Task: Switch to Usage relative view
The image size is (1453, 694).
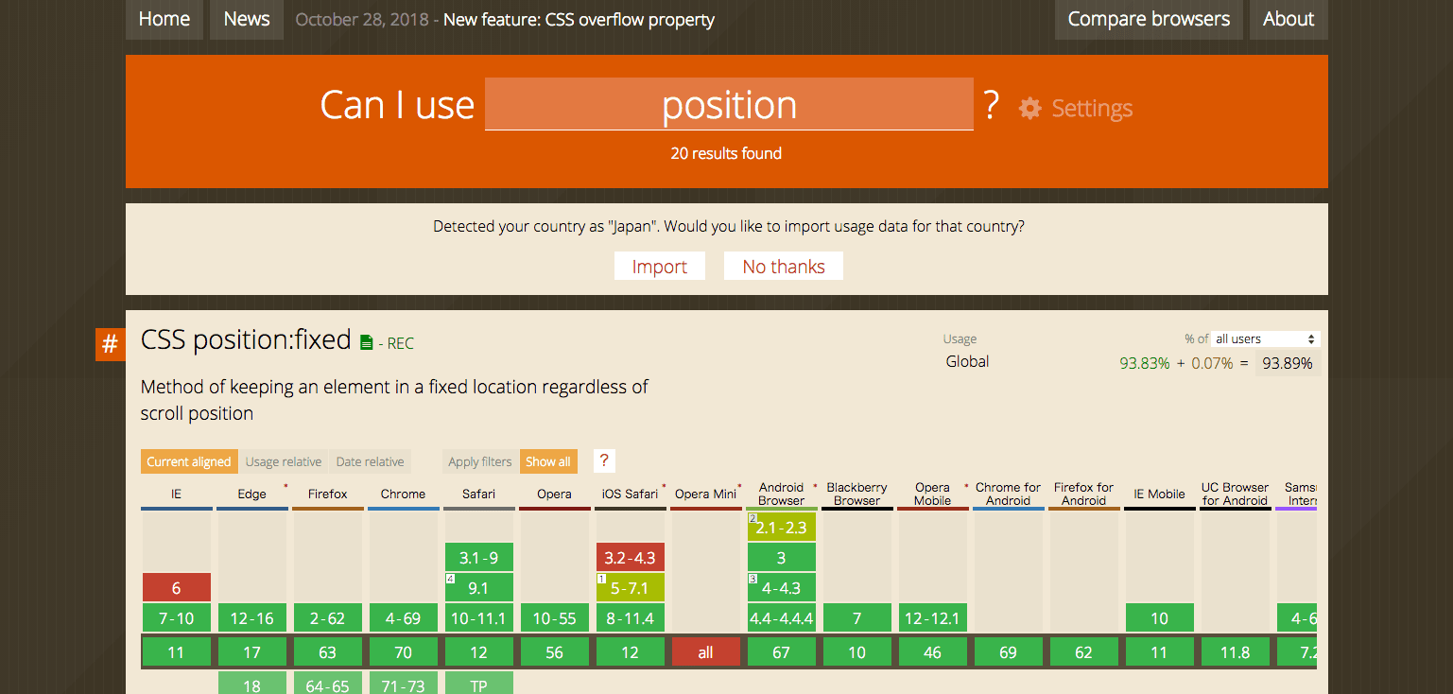Action: (x=284, y=461)
